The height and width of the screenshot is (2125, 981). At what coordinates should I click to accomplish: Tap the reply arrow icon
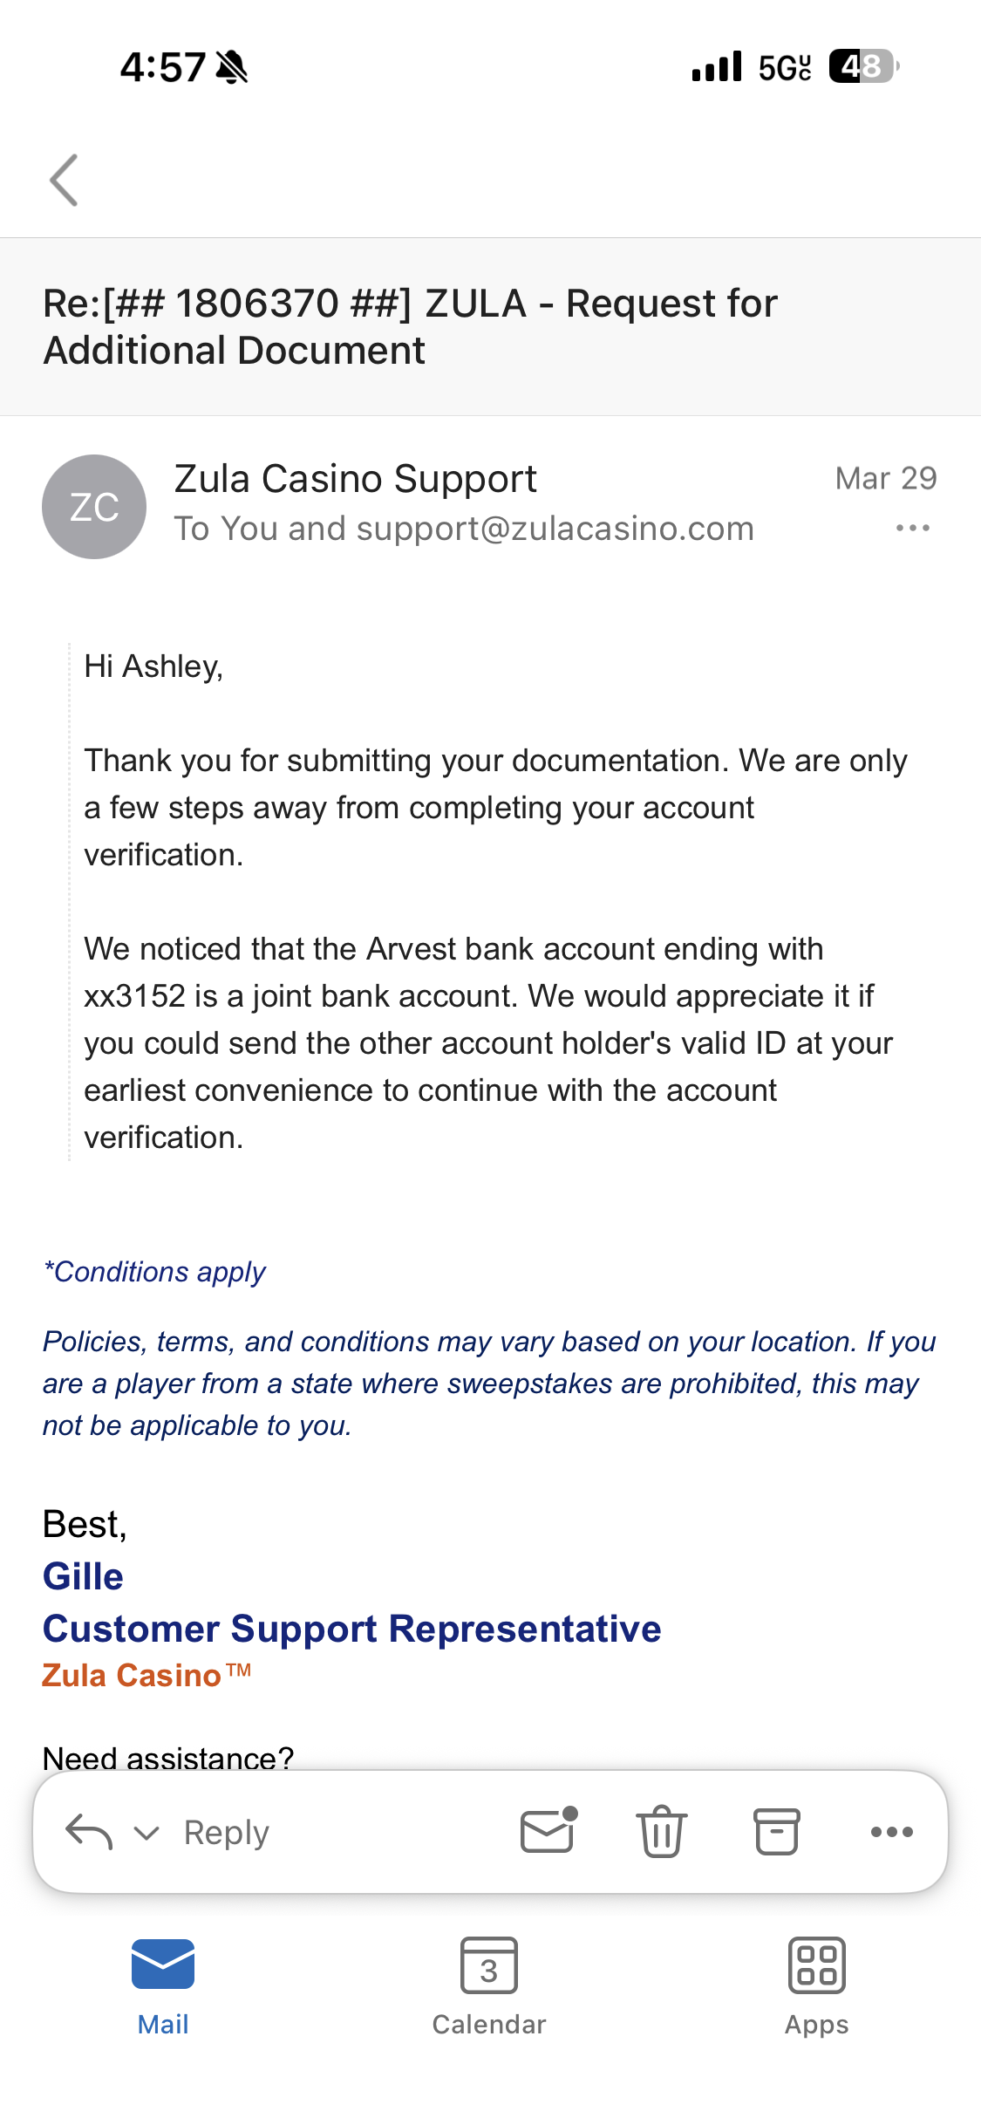pos(89,1832)
